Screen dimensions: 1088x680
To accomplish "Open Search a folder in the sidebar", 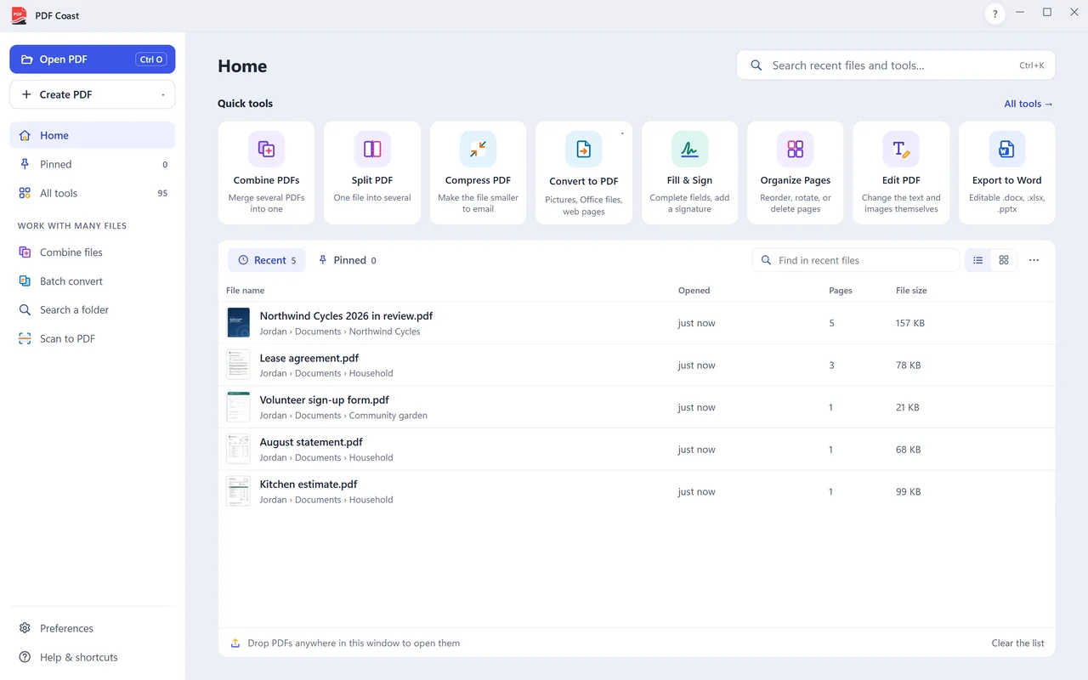I will 93,310.
